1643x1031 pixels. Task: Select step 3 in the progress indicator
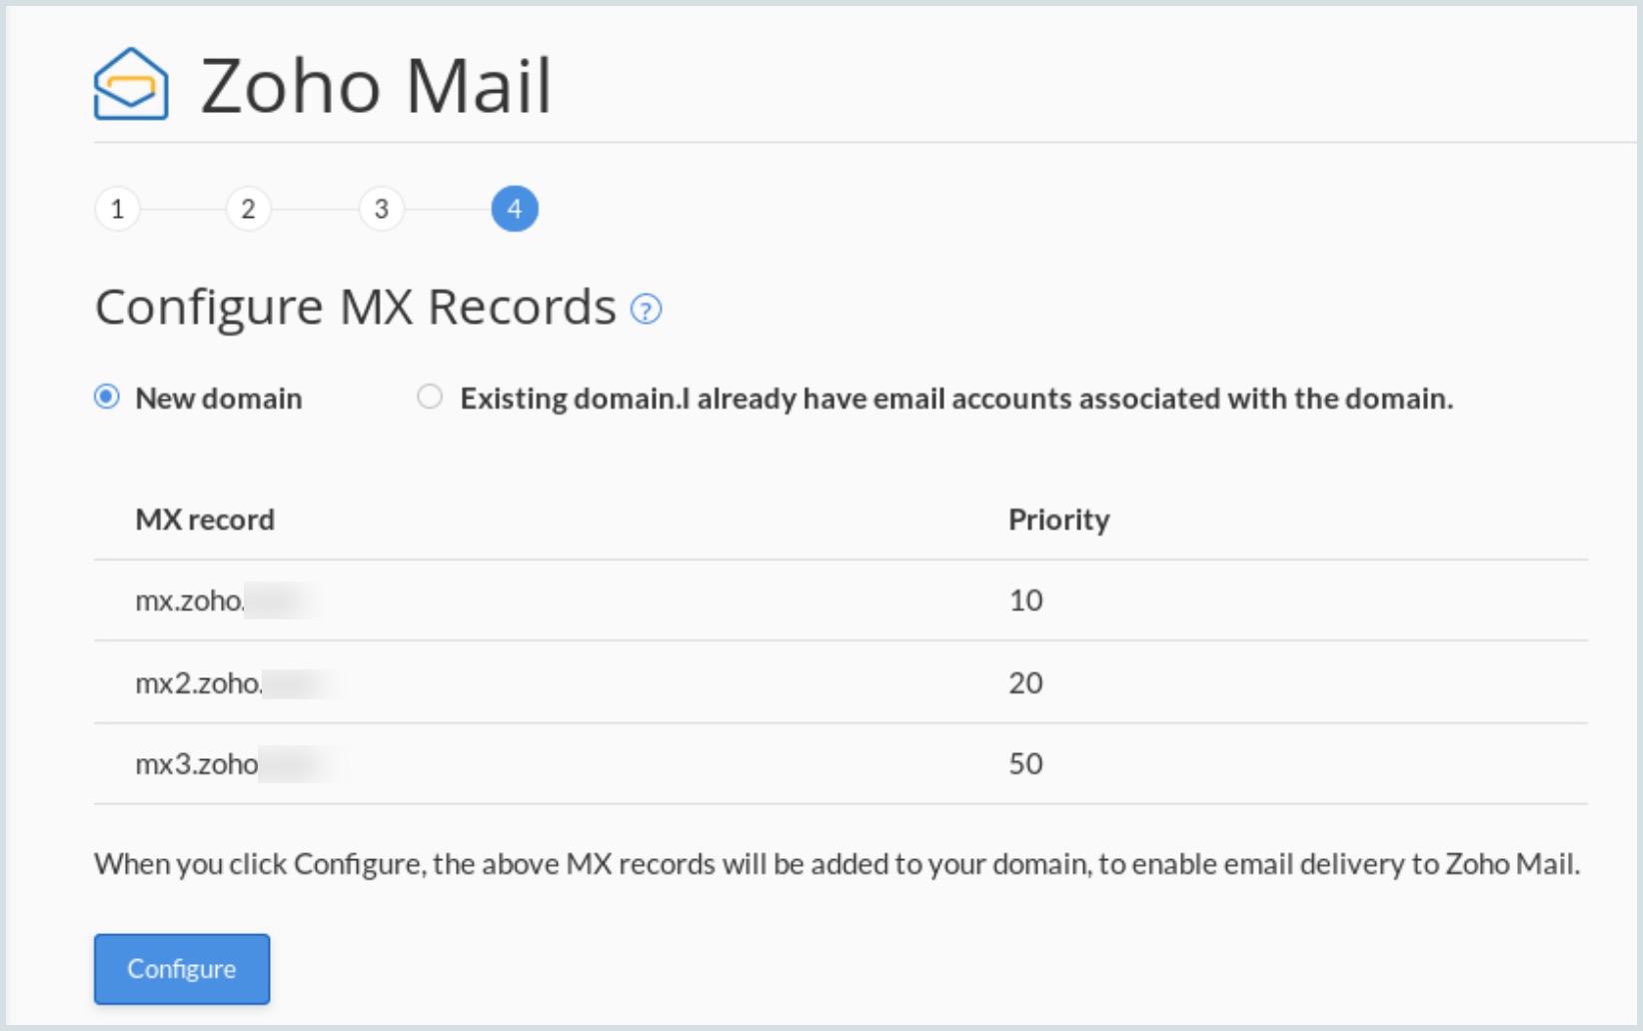(381, 209)
